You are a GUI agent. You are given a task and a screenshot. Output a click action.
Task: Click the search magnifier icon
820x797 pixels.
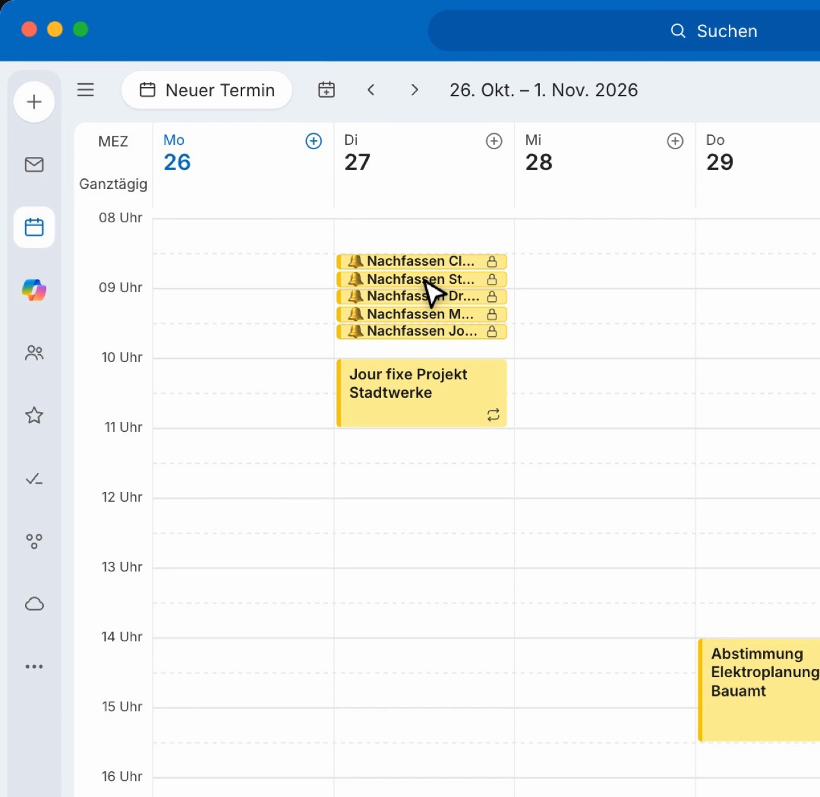point(678,31)
